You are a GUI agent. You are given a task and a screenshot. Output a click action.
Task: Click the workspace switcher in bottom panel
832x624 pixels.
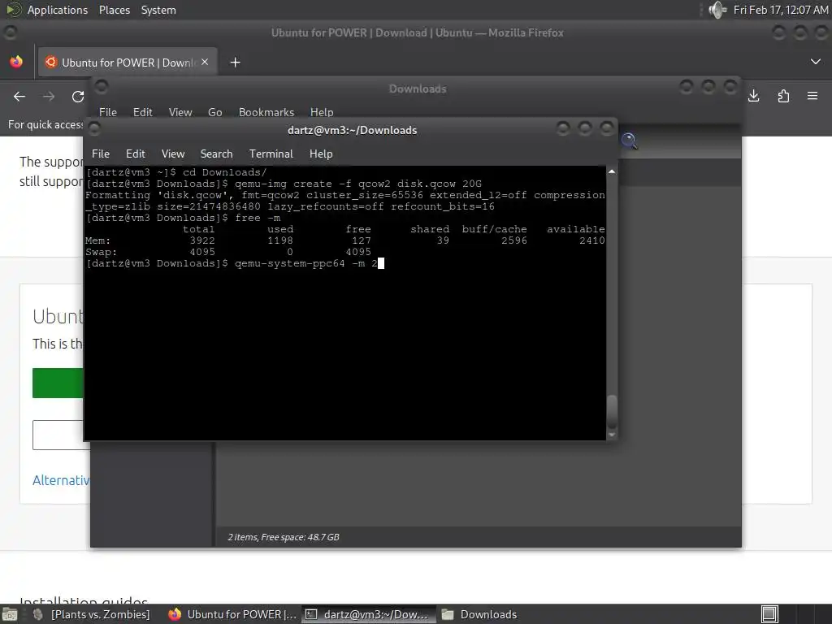(x=769, y=614)
